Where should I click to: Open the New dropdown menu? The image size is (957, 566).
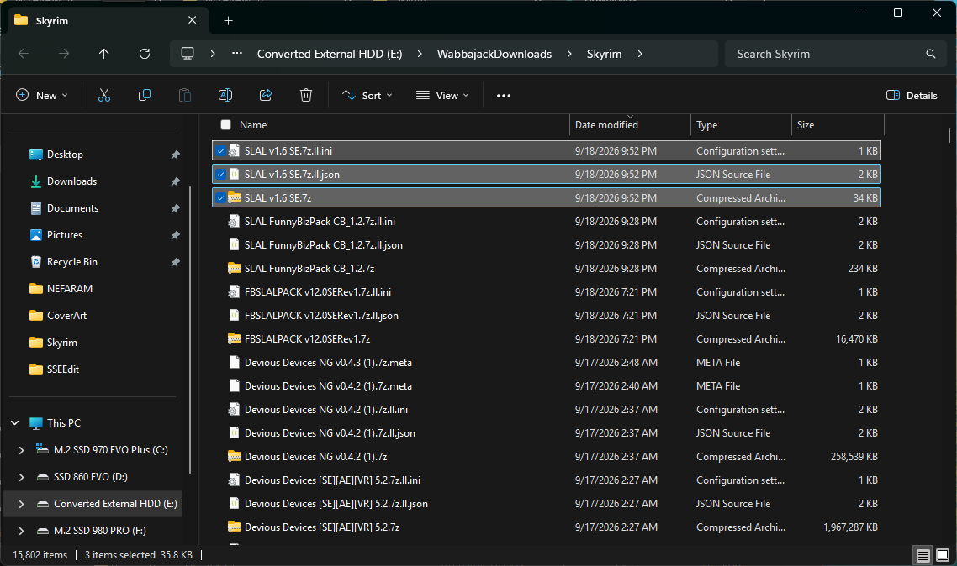point(41,96)
